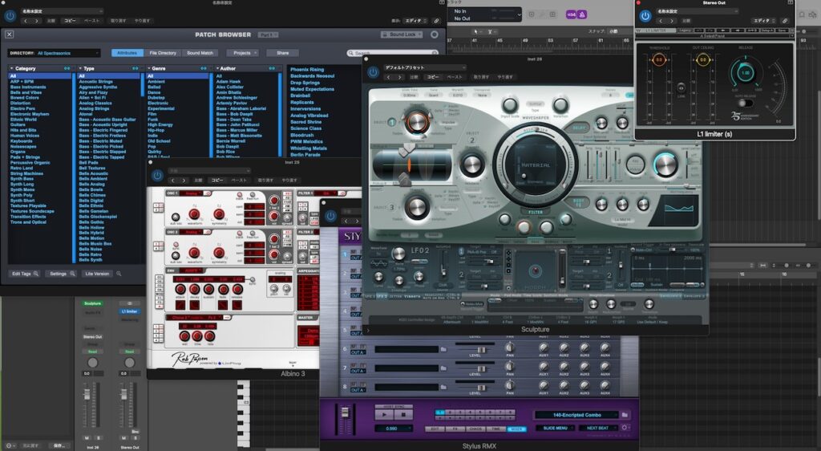The height and width of the screenshot is (451, 821).
Task: Switch to the File Directory tab
Action: click(x=163, y=53)
